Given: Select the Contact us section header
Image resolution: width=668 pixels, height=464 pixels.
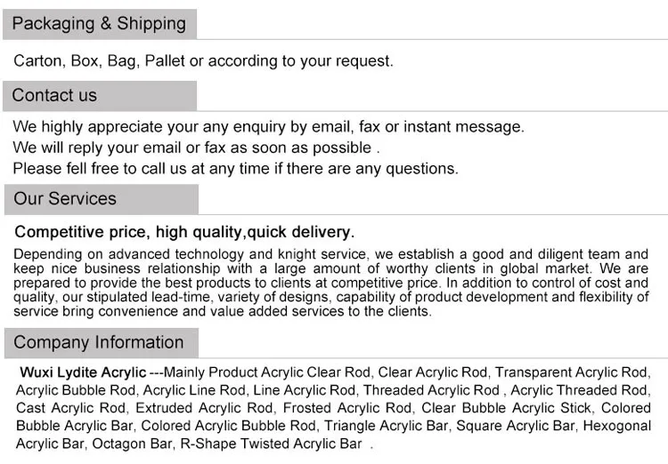Looking at the screenshot, I should (x=55, y=95).
